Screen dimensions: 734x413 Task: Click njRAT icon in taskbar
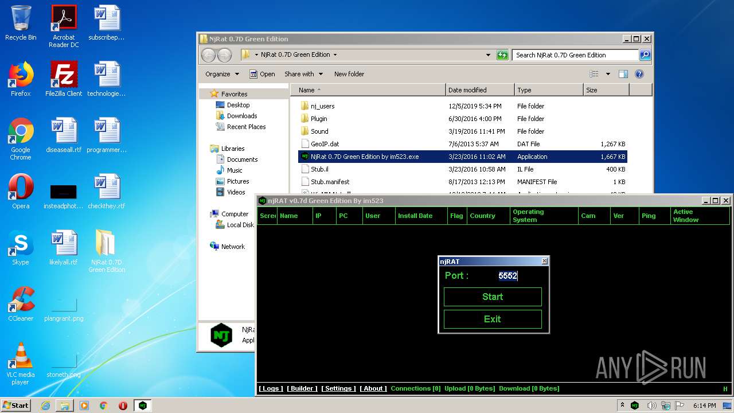143,406
